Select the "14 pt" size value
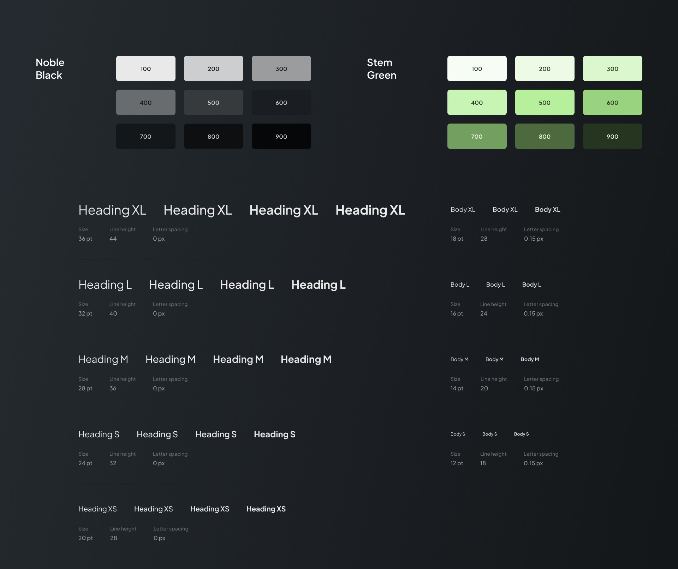Screen dimensions: 678x569 (457, 389)
